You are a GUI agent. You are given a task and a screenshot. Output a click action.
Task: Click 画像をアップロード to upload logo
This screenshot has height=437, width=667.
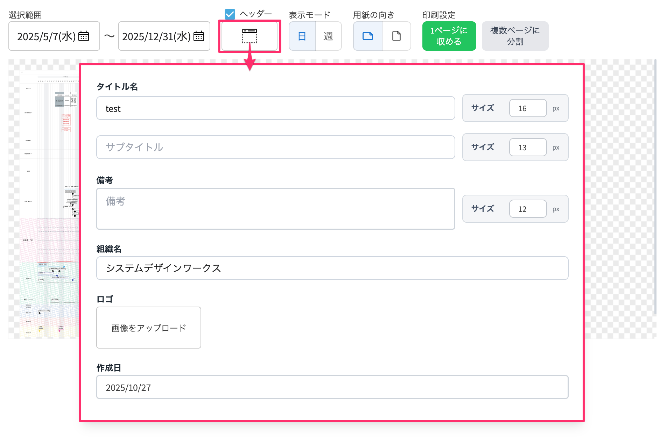[x=148, y=328]
